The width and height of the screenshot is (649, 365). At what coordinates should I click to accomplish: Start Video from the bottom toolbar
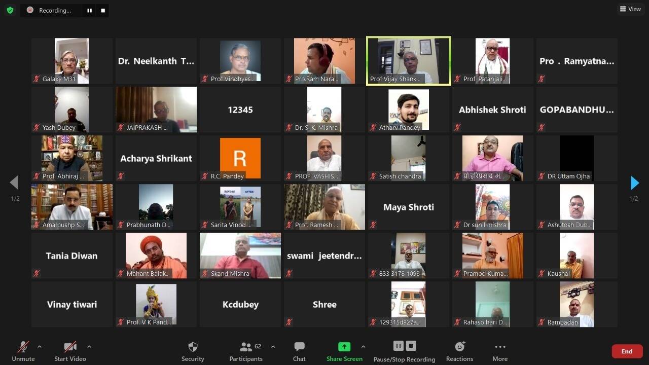[x=70, y=351]
